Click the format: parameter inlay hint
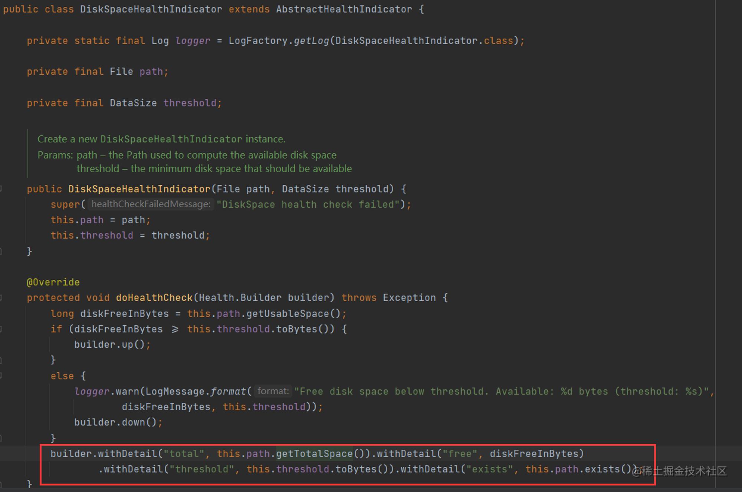 point(273,391)
